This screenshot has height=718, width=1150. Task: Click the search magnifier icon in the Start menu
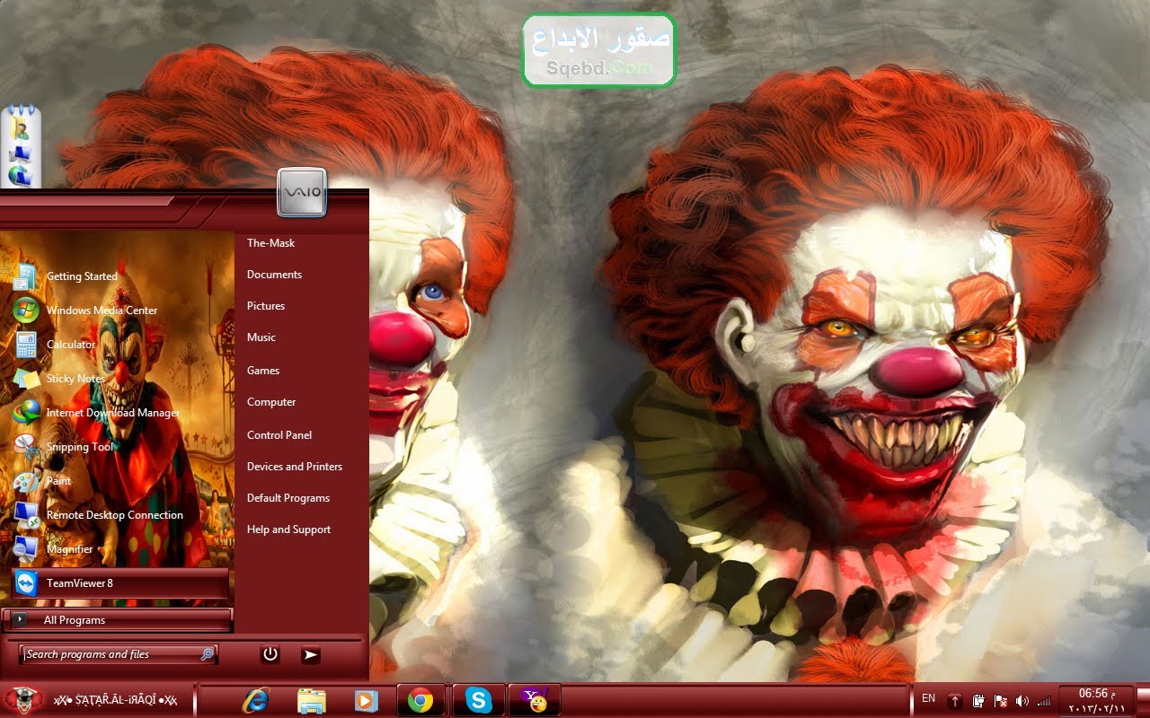(207, 654)
